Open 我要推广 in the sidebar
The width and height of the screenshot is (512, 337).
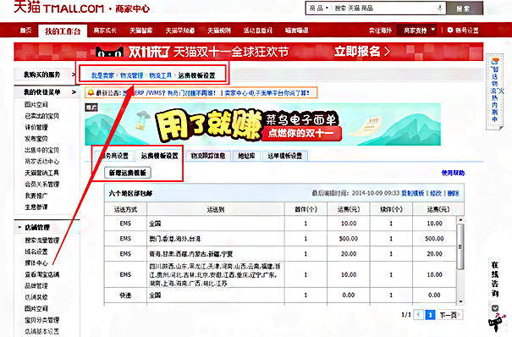pos(36,196)
